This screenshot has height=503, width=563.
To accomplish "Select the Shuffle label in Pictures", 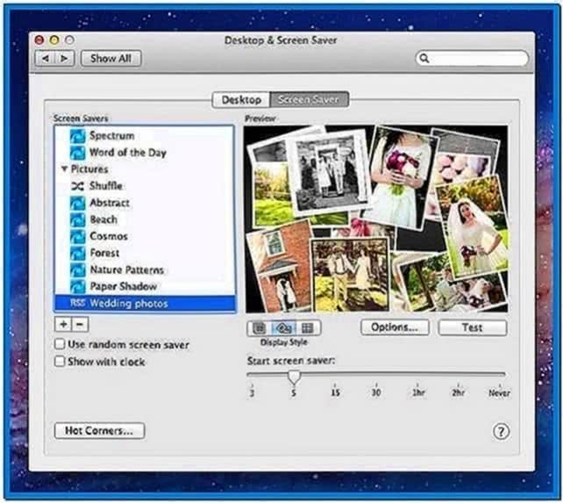I will 106,185.
